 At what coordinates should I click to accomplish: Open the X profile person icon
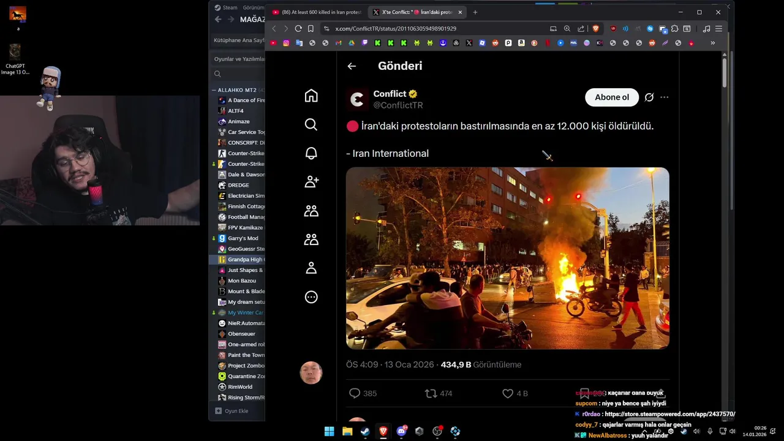(311, 268)
